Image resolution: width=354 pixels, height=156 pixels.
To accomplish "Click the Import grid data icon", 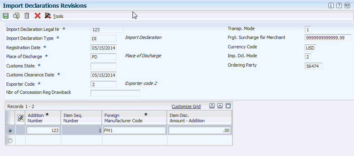I will point(220,106).
